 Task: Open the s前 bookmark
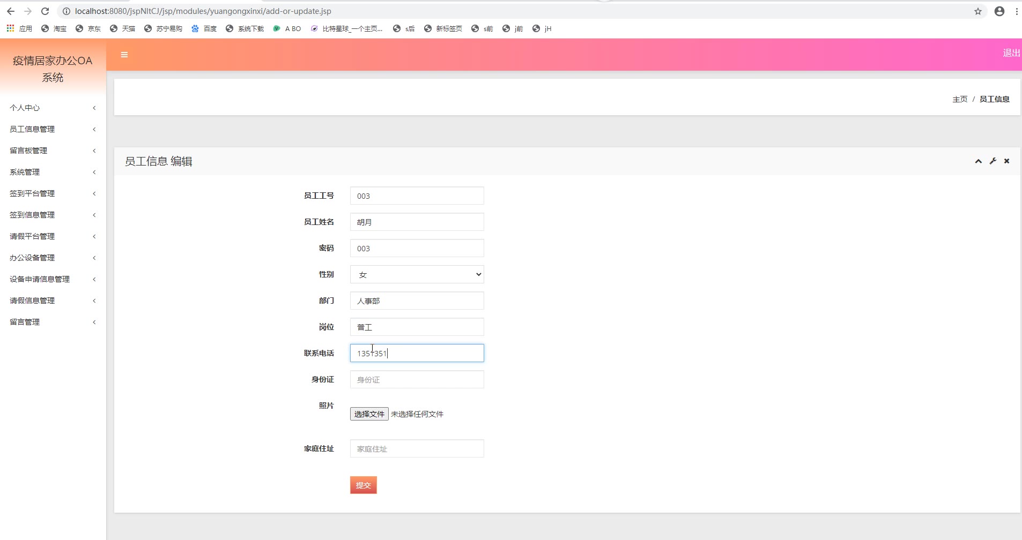click(x=483, y=28)
